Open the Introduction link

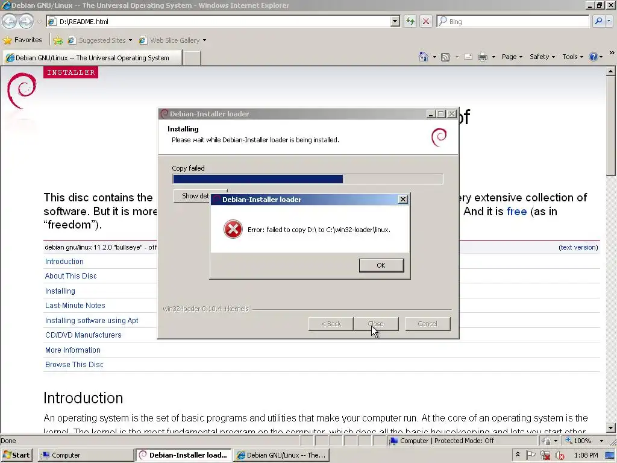pos(64,262)
